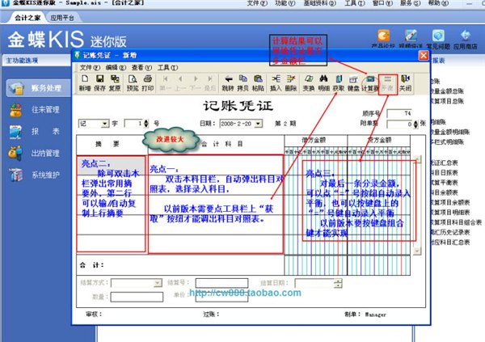Click the 删除 (Delete row) toolbar icon
Viewport: 485px width, 342px height.
point(291,83)
